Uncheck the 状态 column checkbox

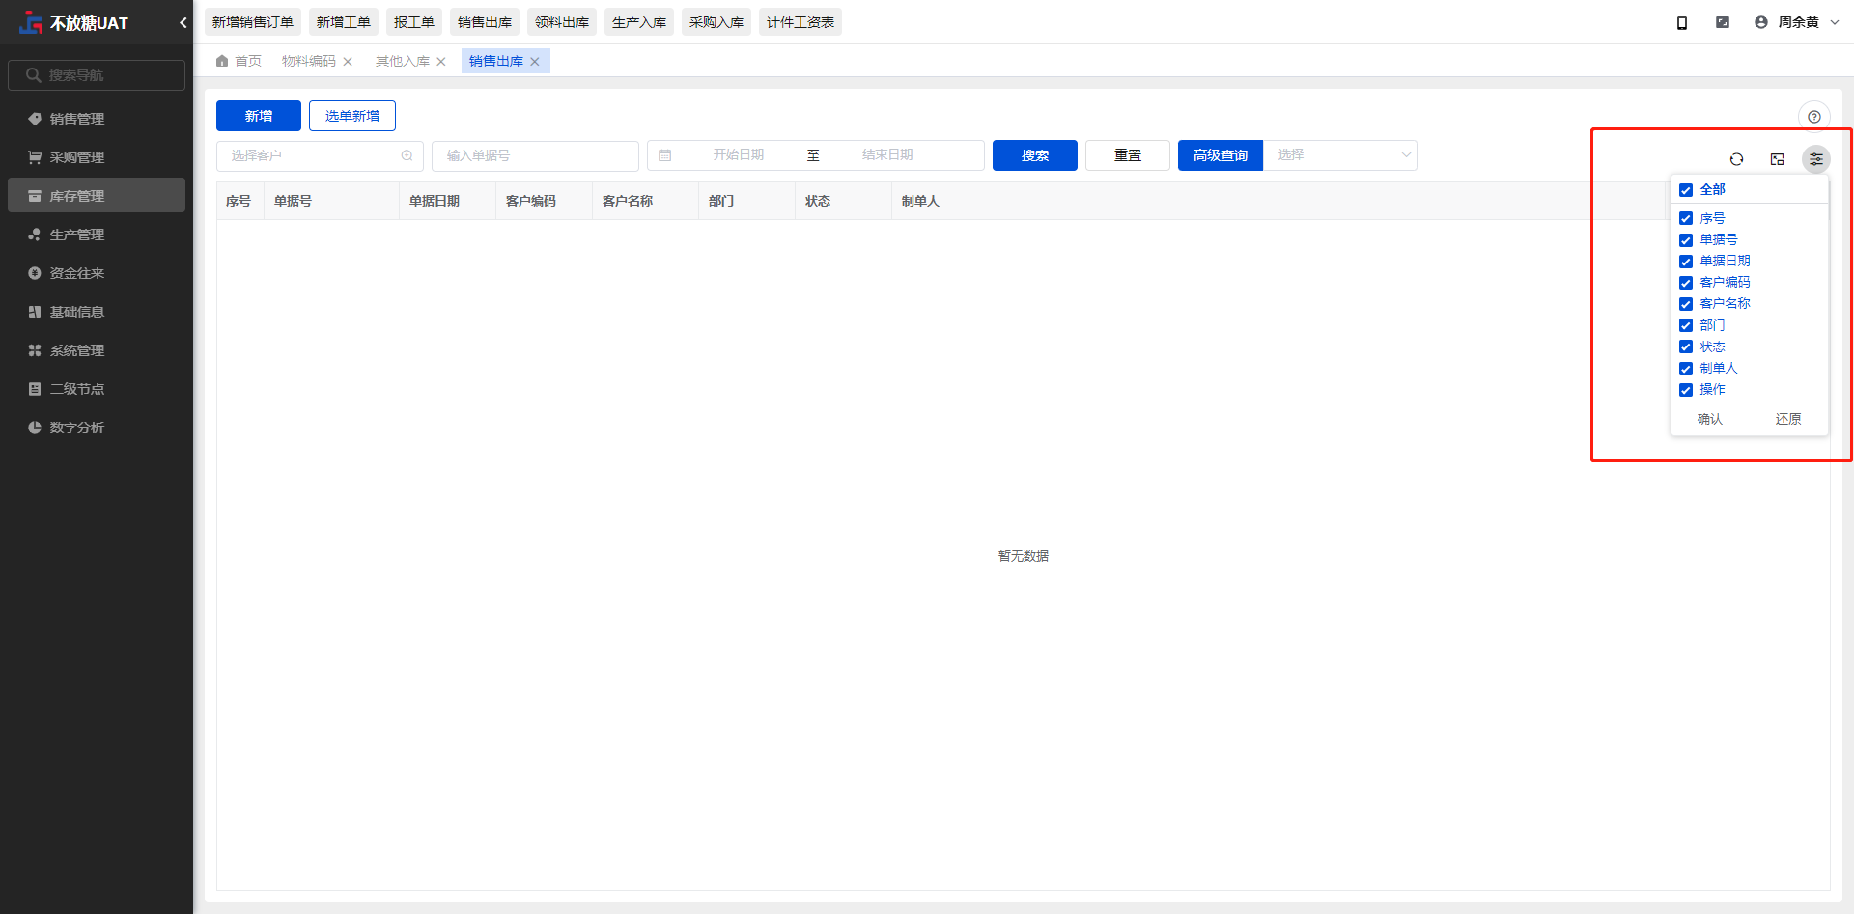tap(1686, 346)
